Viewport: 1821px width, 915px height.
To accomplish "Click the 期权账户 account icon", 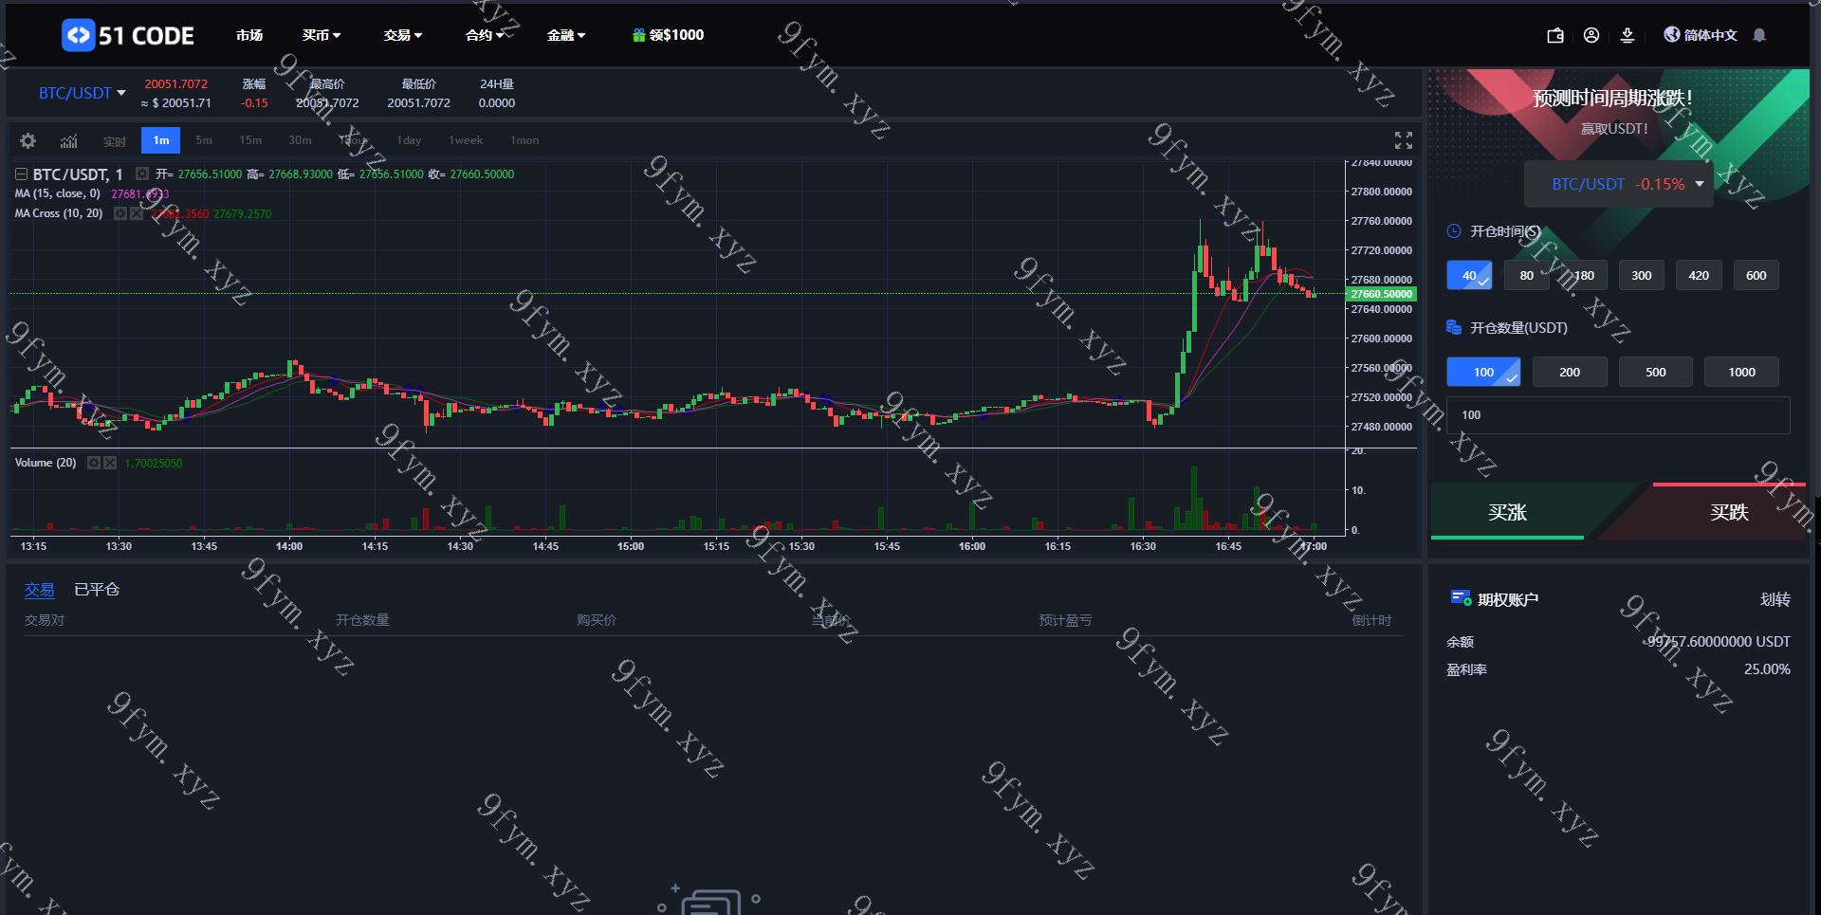I will pyautogui.click(x=1461, y=598).
